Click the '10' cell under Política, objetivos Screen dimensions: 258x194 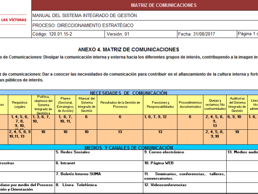point(43,137)
